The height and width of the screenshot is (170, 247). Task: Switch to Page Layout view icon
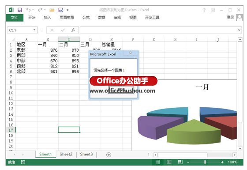[x=169, y=162]
